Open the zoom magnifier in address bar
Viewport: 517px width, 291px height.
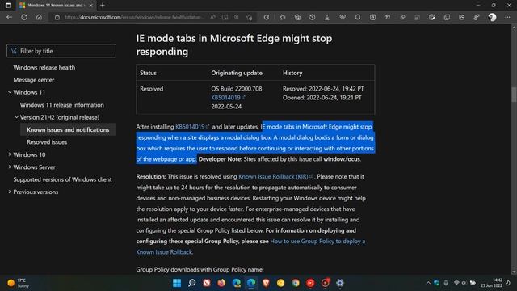coord(237,17)
